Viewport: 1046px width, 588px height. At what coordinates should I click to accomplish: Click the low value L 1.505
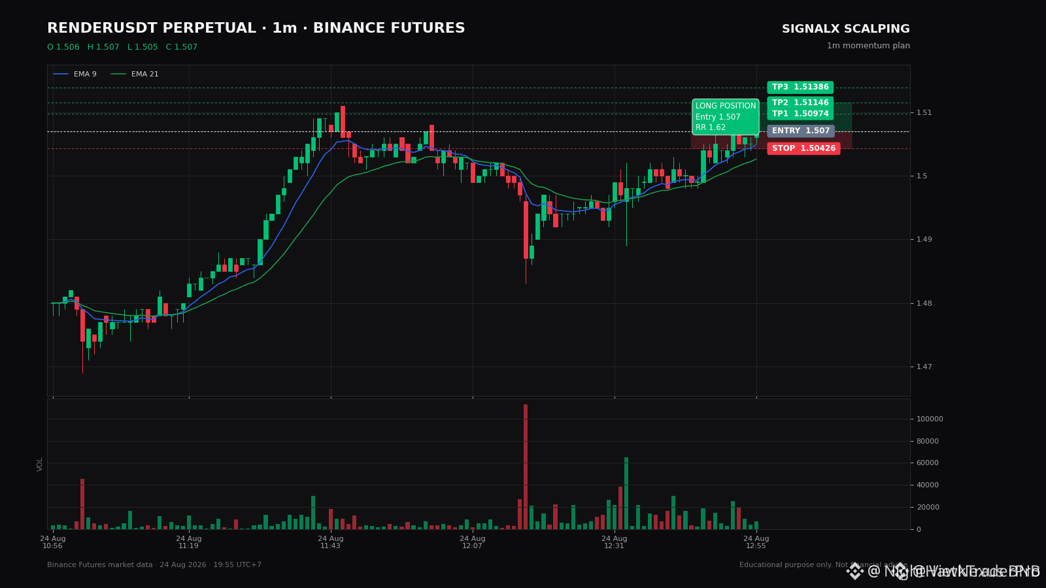(143, 47)
